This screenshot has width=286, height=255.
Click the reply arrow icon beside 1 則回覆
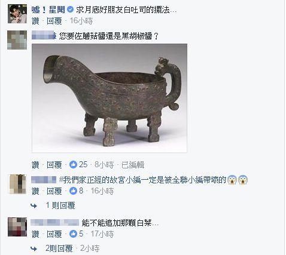pos(34,205)
